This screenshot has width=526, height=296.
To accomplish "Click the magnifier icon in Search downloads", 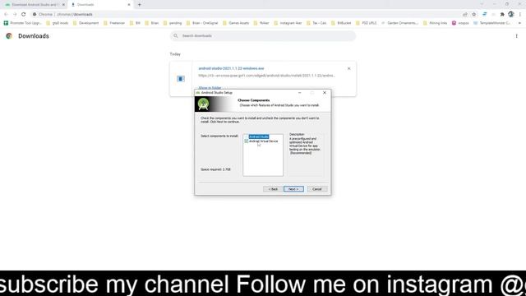I will coord(175,35).
